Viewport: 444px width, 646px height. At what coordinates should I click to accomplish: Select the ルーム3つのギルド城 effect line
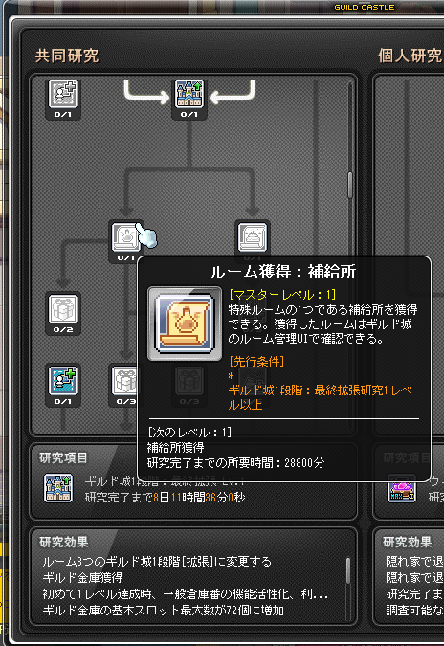point(157,562)
